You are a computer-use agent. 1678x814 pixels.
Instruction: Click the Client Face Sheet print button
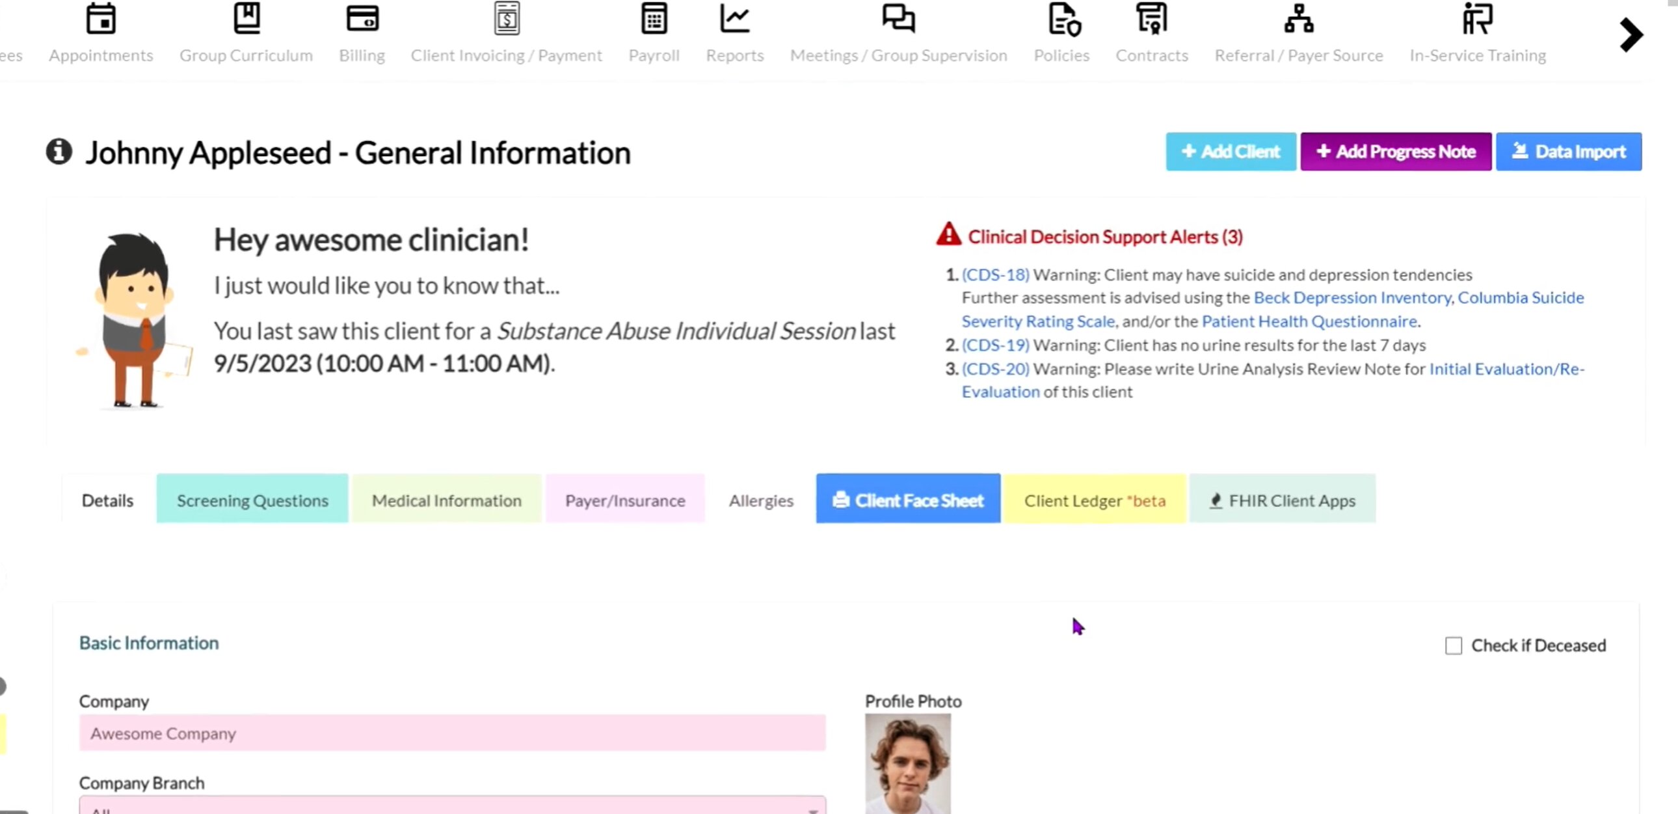pos(907,500)
